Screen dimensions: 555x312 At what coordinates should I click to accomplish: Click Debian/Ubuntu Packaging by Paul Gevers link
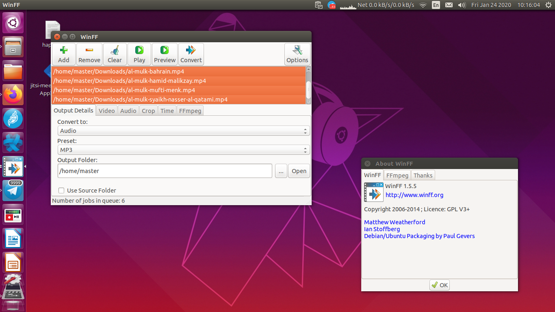tap(419, 236)
